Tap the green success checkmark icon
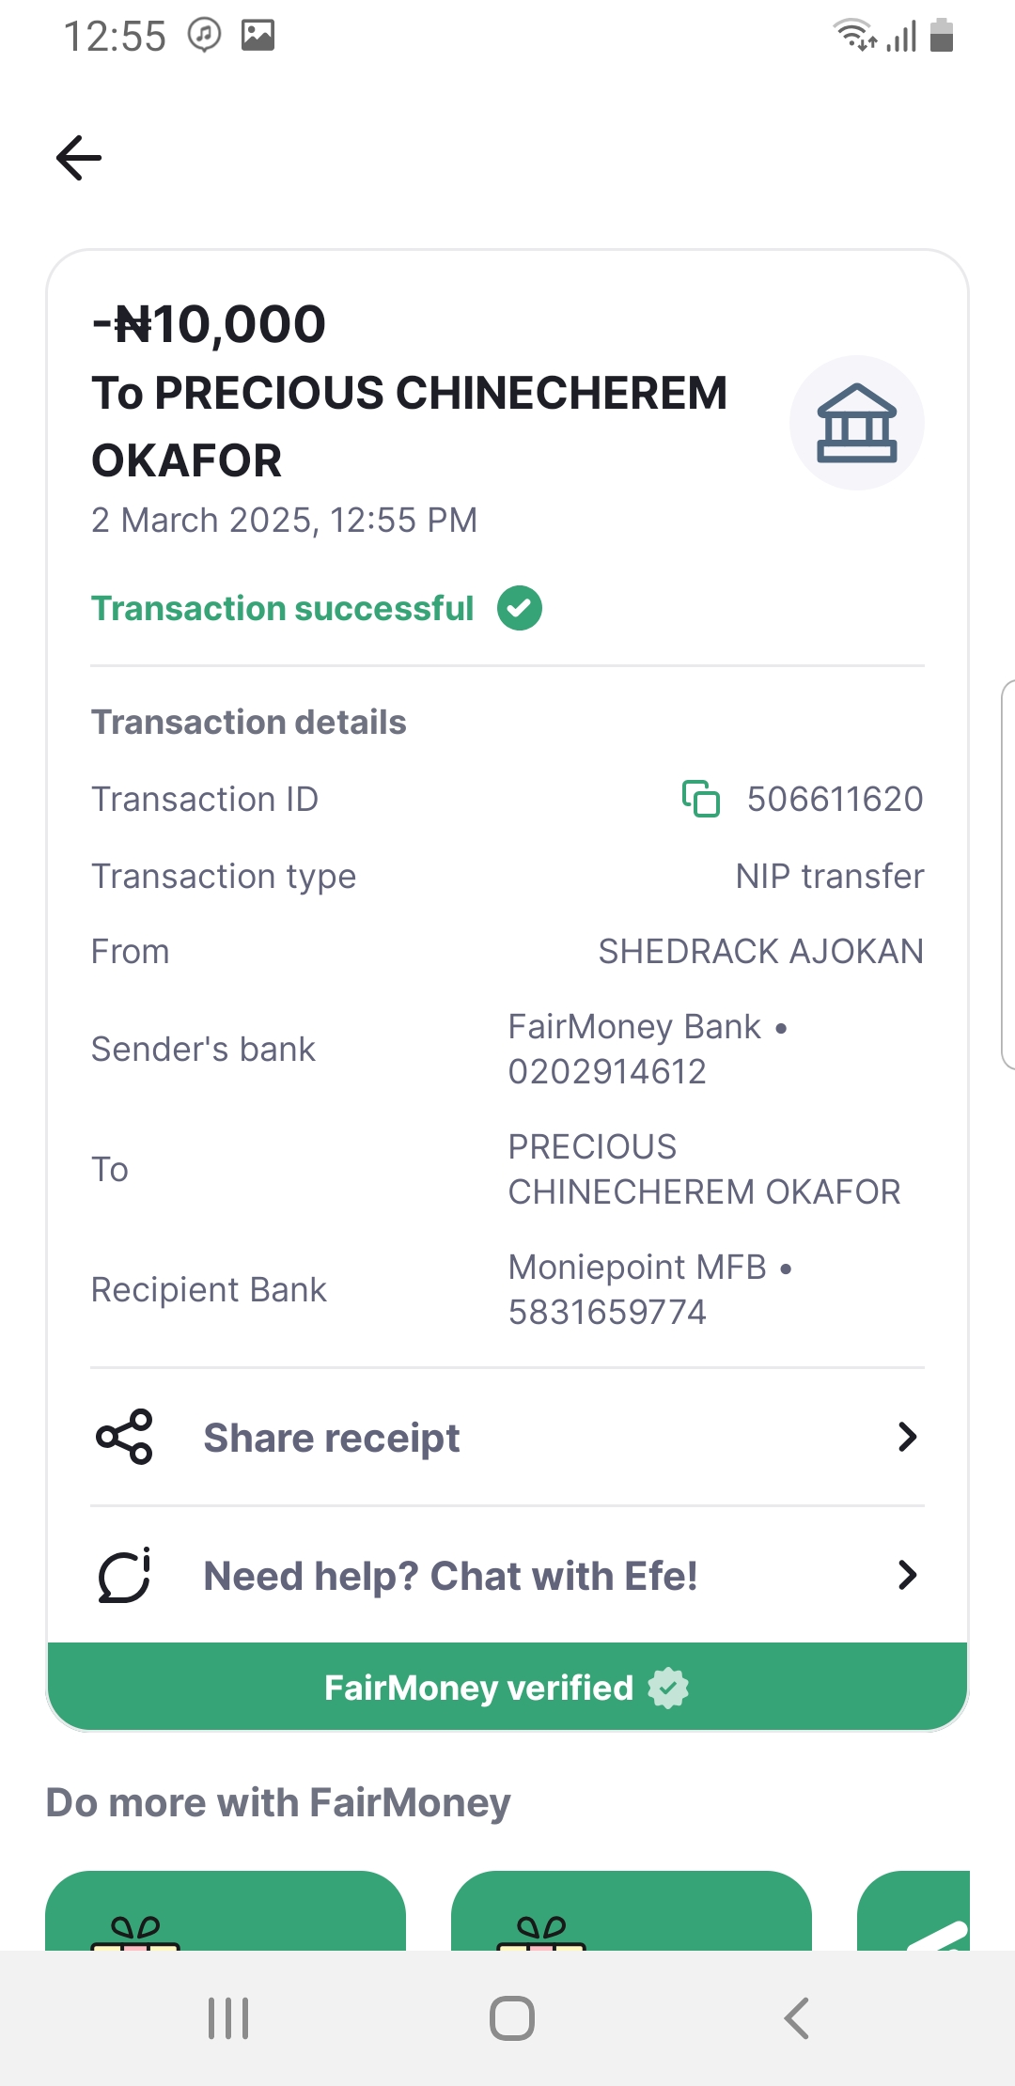1015x2086 pixels. click(x=520, y=608)
